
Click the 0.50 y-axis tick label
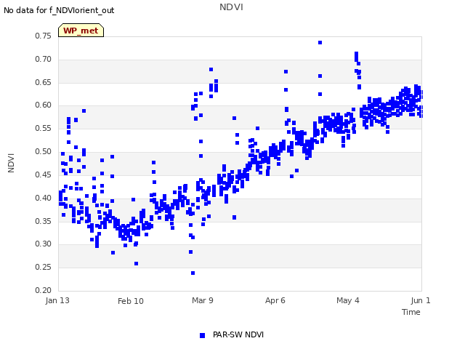pos(44,151)
